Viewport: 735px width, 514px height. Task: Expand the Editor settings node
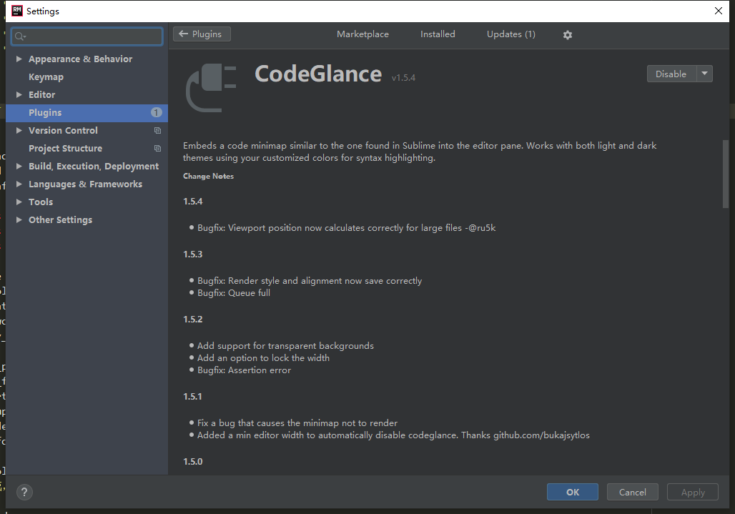tap(19, 95)
